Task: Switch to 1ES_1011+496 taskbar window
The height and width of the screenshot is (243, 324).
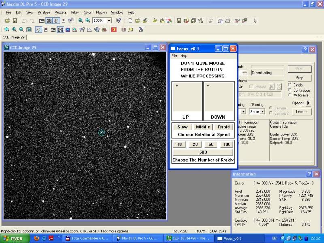Action: point(188,238)
